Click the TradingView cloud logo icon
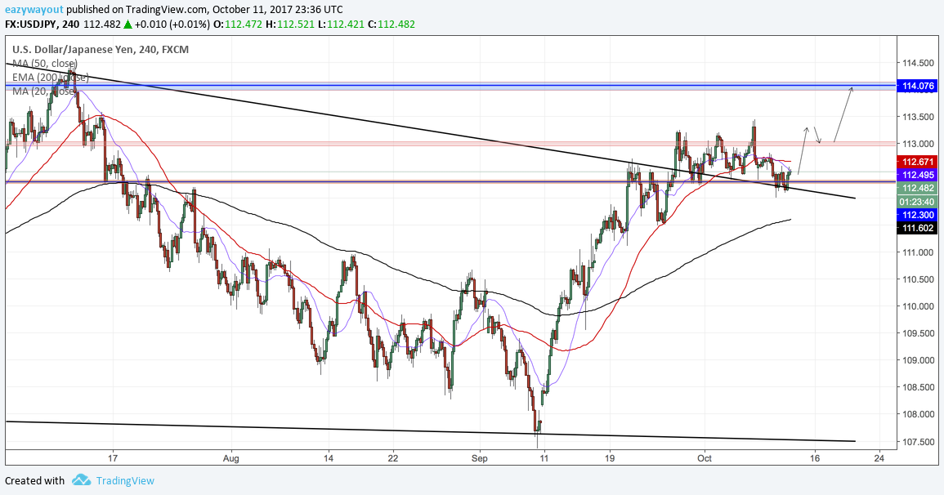944x495 pixels. (81, 480)
